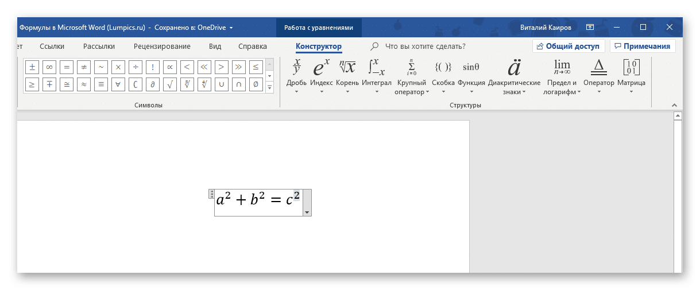Insert the multiplication × symbol
700x290 pixels.
tap(118, 67)
